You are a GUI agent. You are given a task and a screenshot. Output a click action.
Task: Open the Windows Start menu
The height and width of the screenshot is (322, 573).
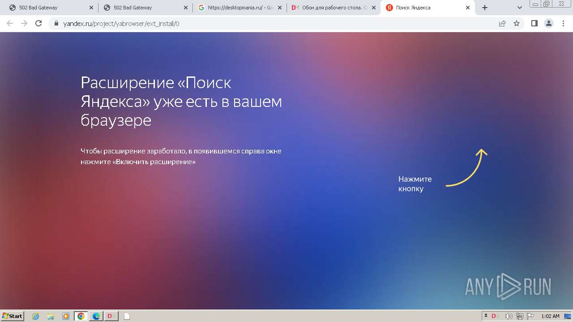(13, 316)
